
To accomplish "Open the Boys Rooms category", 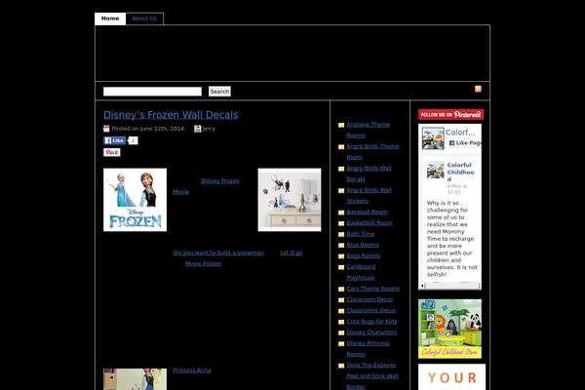I will [364, 256].
